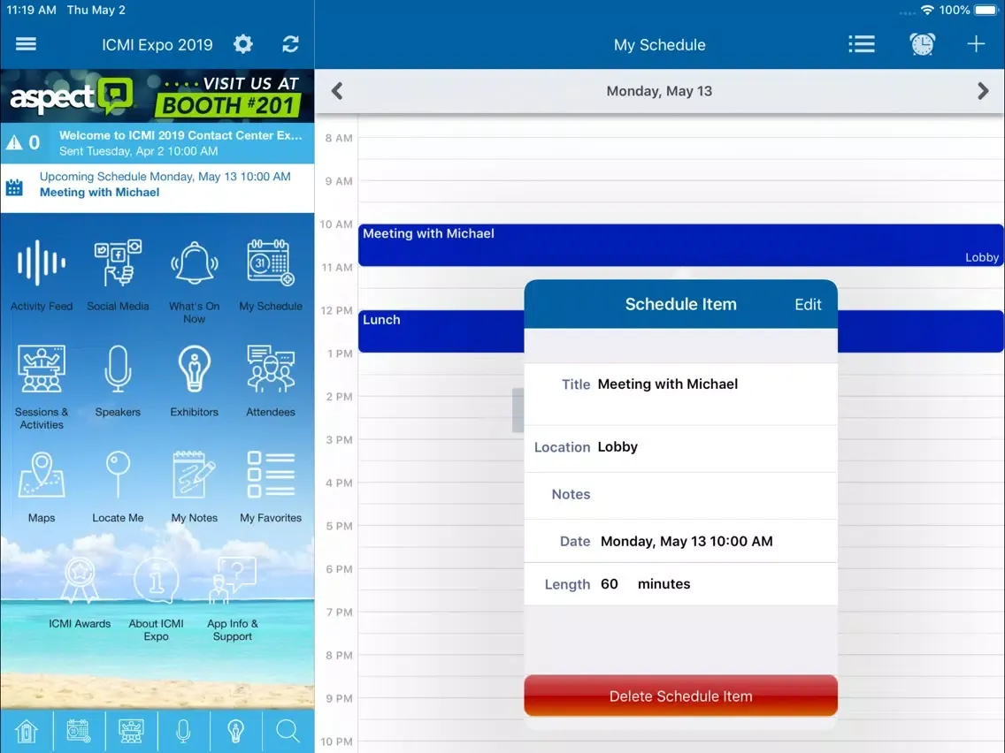Tap the alert count icon showing 0
The height and width of the screenshot is (753, 1005).
[23, 142]
